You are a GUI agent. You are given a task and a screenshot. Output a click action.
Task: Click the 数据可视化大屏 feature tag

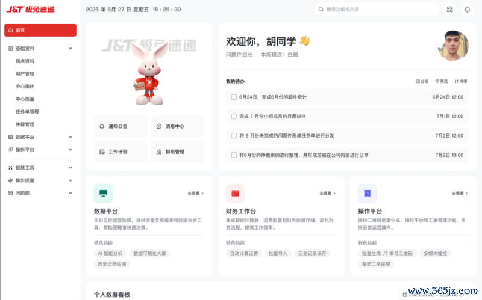point(149,253)
